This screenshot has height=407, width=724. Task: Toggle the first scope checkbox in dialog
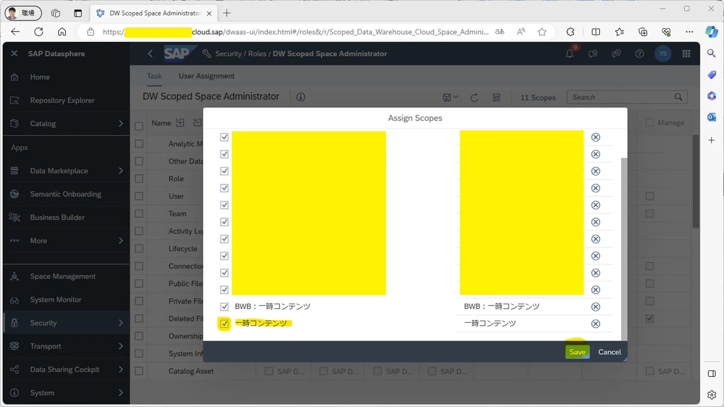tap(224, 137)
